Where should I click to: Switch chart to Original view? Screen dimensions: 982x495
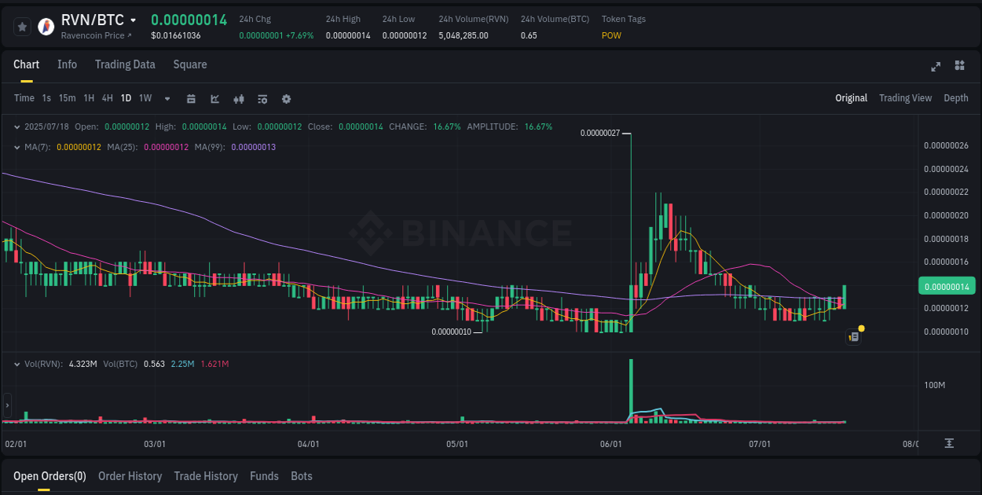[851, 98]
